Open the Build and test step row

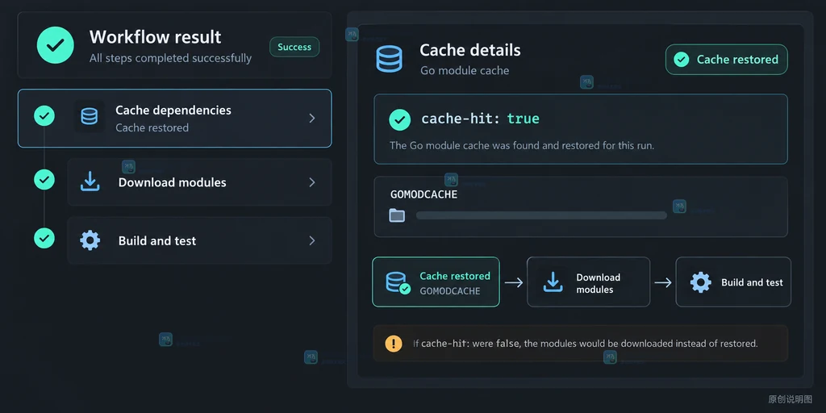[x=200, y=240]
